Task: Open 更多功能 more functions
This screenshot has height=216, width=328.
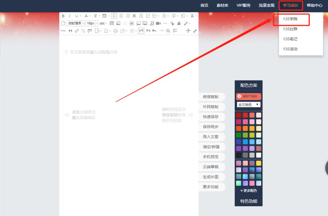Action: click(x=211, y=187)
